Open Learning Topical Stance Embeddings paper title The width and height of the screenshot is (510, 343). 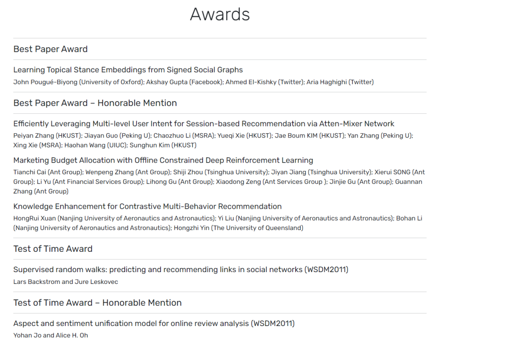click(128, 70)
